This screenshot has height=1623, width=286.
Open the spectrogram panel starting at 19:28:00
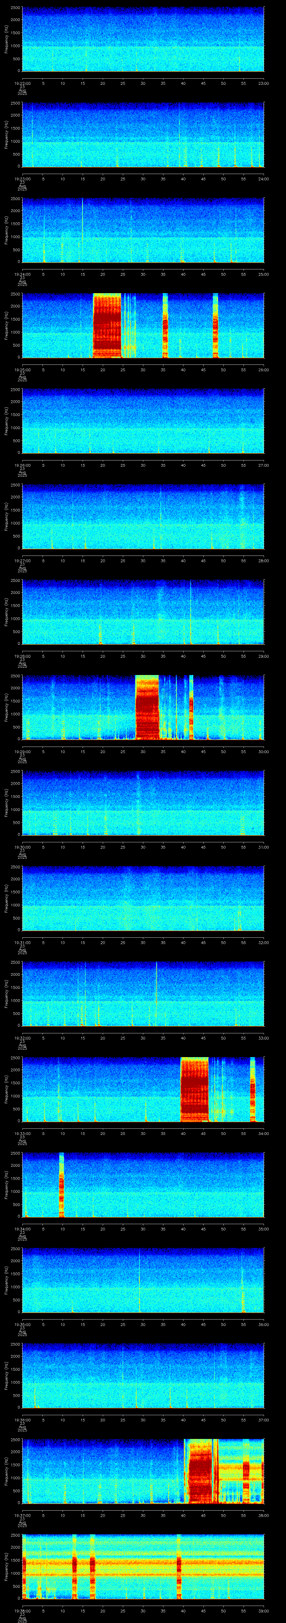coord(143,612)
